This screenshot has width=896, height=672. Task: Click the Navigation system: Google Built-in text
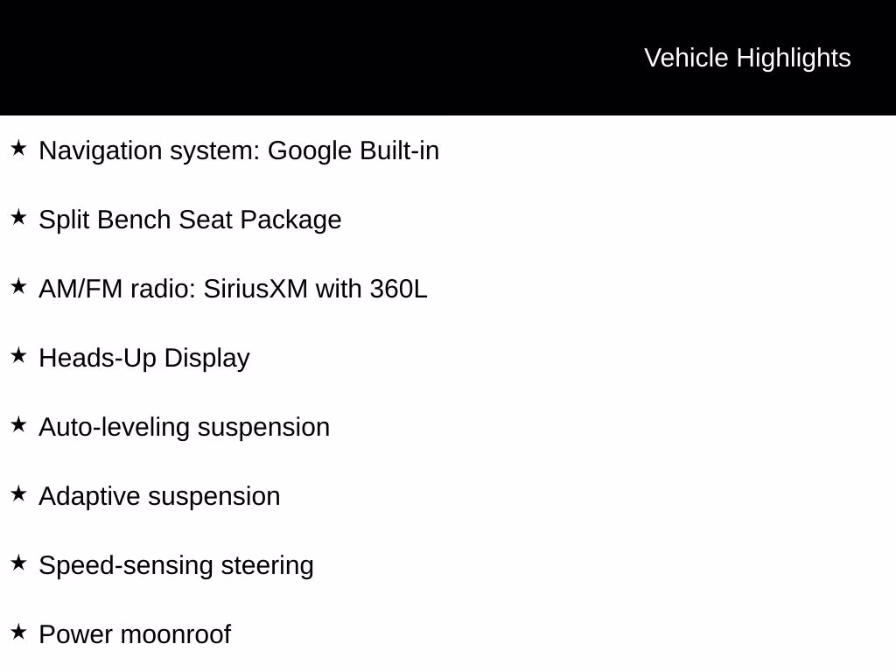click(239, 151)
